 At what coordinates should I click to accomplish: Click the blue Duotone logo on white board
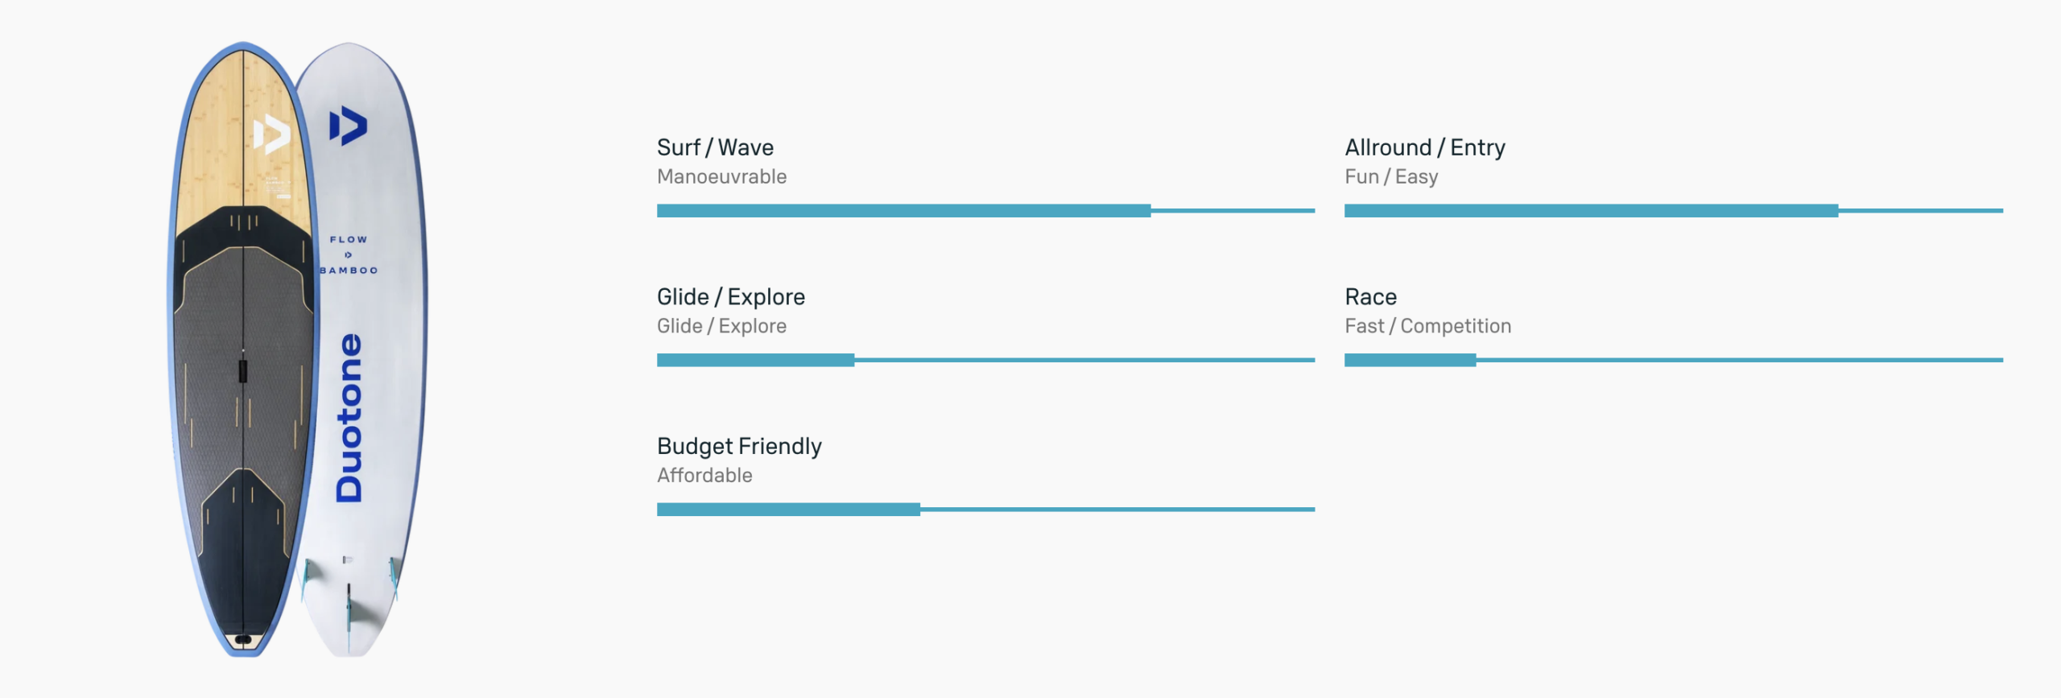point(348,126)
